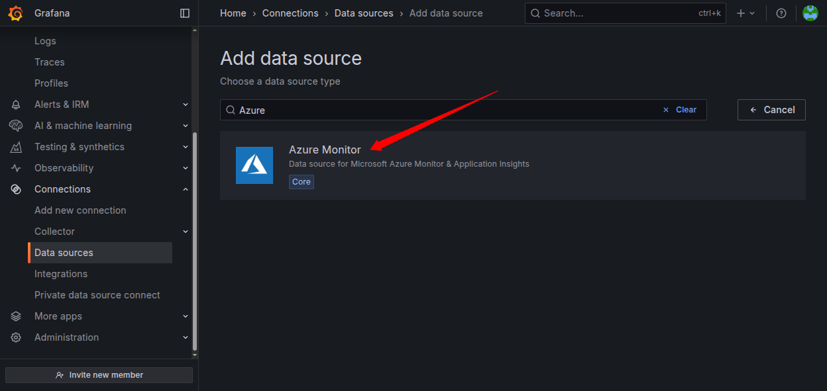Expand the Testing & synthetics chevron
This screenshot has width=827, height=391.
pyautogui.click(x=186, y=147)
